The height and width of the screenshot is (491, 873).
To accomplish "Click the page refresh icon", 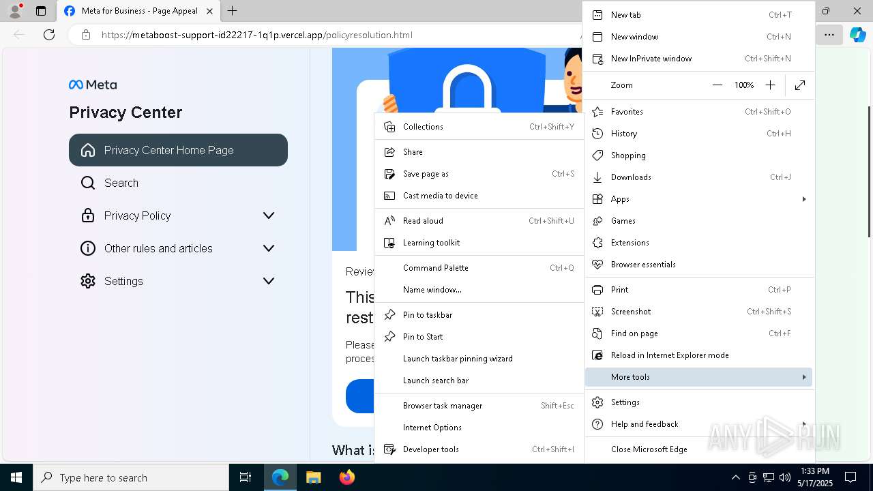I will pyautogui.click(x=49, y=35).
